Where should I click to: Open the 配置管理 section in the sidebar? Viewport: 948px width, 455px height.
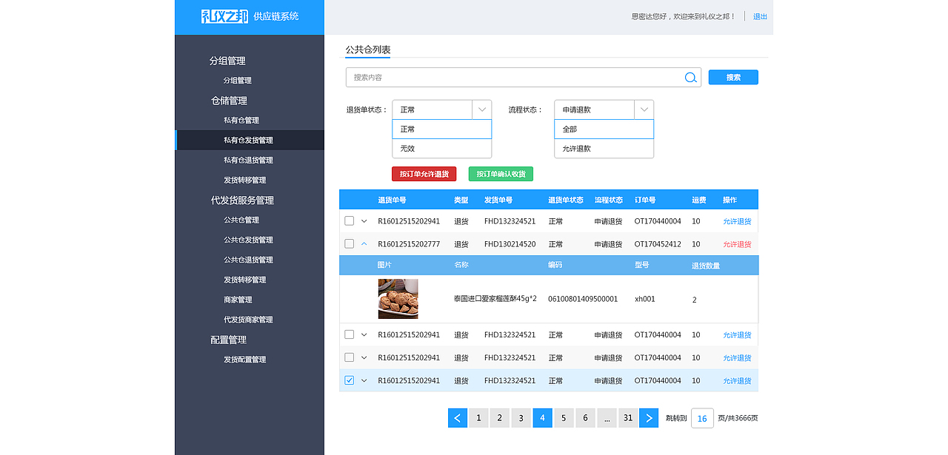coord(228,340)
